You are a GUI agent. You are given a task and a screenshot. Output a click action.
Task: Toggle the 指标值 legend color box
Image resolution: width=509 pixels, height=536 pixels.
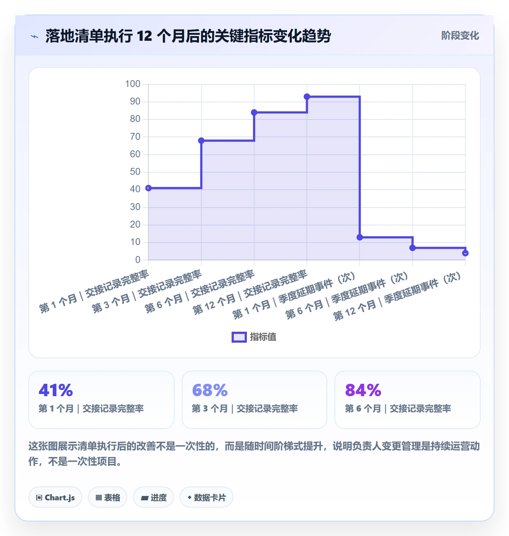[x=239, y=337]
